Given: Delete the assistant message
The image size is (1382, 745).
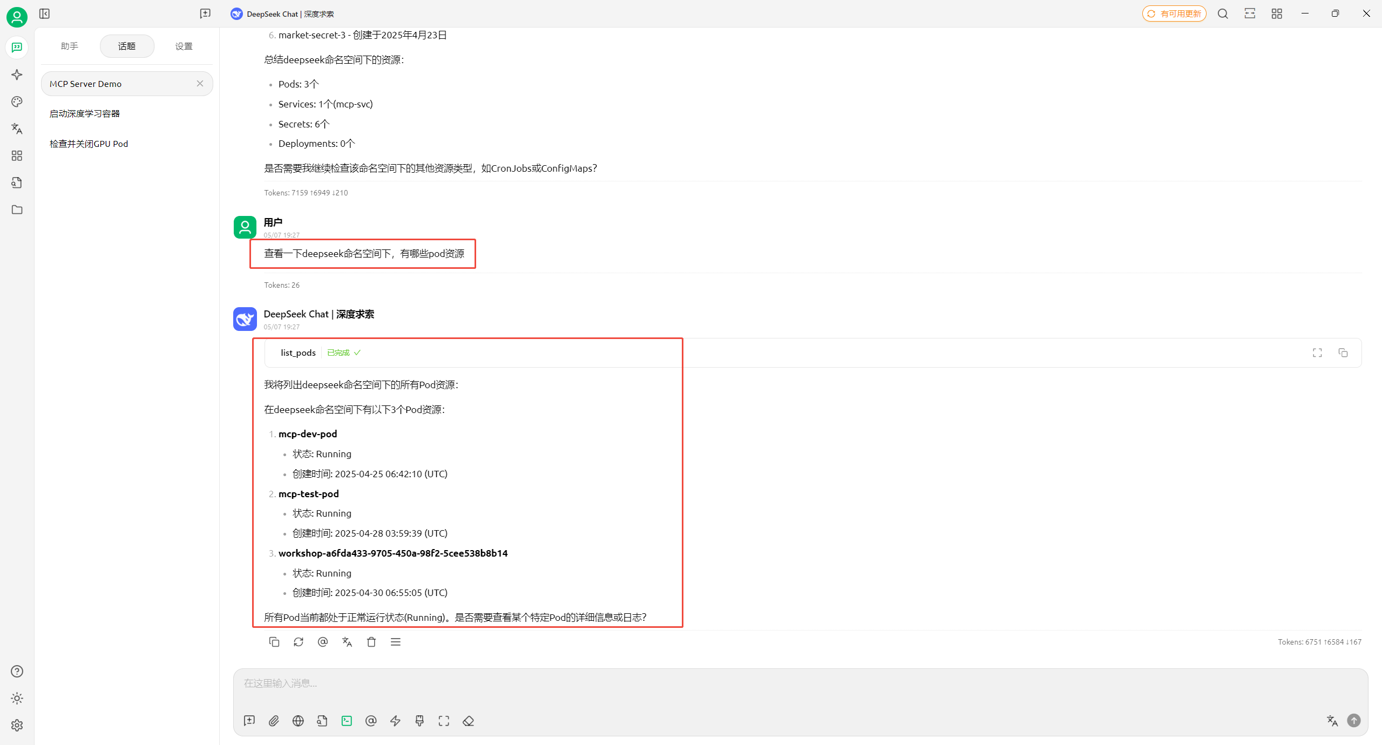Looking at the screenshot, I should point(371,642).
